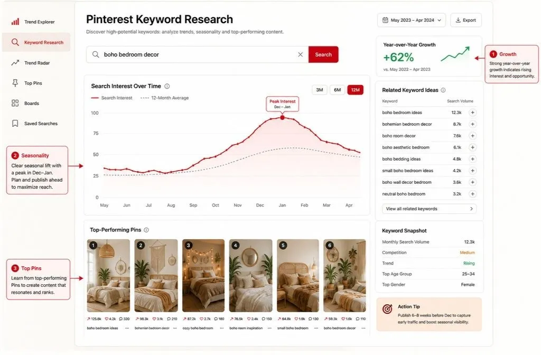Image resolution: width=541 pixels, height=355 pixels.
Task: Show info for Related Keyword Ideas
Action: (443, 90)
